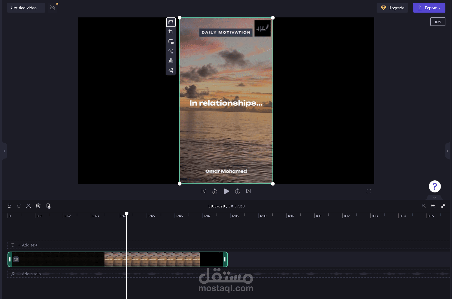The width and height of the screenshot is (452, 299).
Task: Rotate the selected clip
Action: click(171, 51)
